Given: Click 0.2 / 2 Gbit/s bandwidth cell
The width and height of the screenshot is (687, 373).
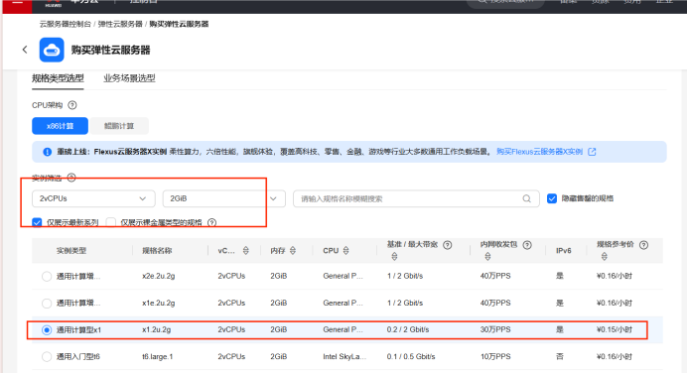Looking at the screenshot, I should click(408, 329).
